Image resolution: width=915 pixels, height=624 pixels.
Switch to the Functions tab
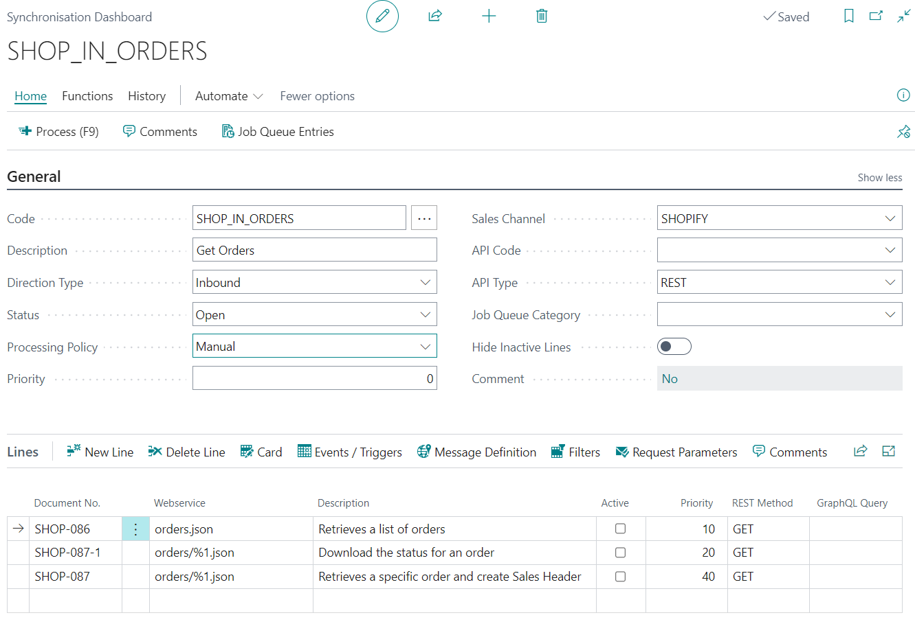[87, 95]
